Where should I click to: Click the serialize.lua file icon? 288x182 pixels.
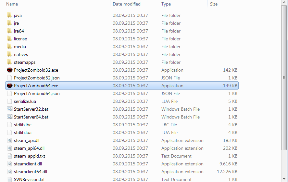pos(9,101)
